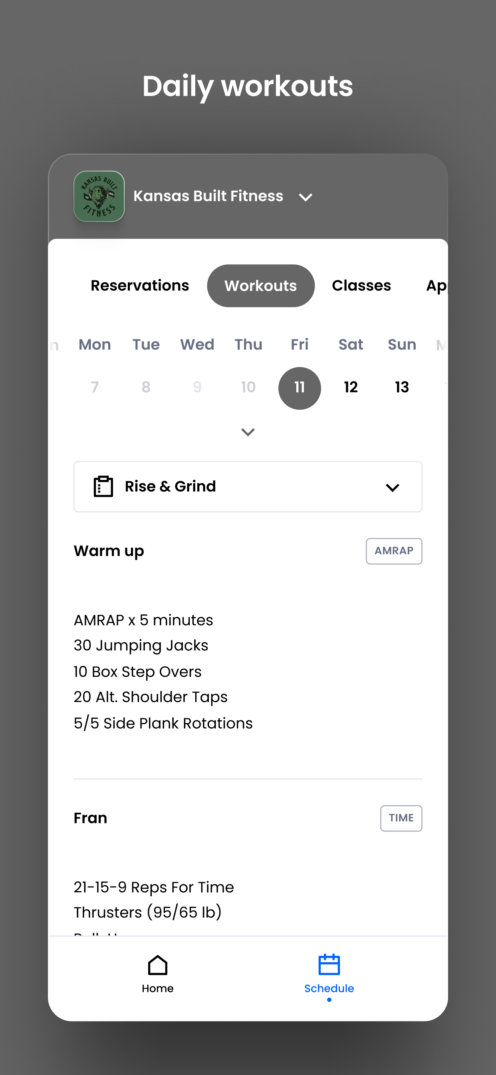Select Wednesday 9 in the calendar

coord(197,387)
